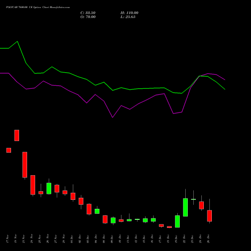The image size is (251, 251).
Task: Select the red candle for 17 Nov
Action: (9, 150)
